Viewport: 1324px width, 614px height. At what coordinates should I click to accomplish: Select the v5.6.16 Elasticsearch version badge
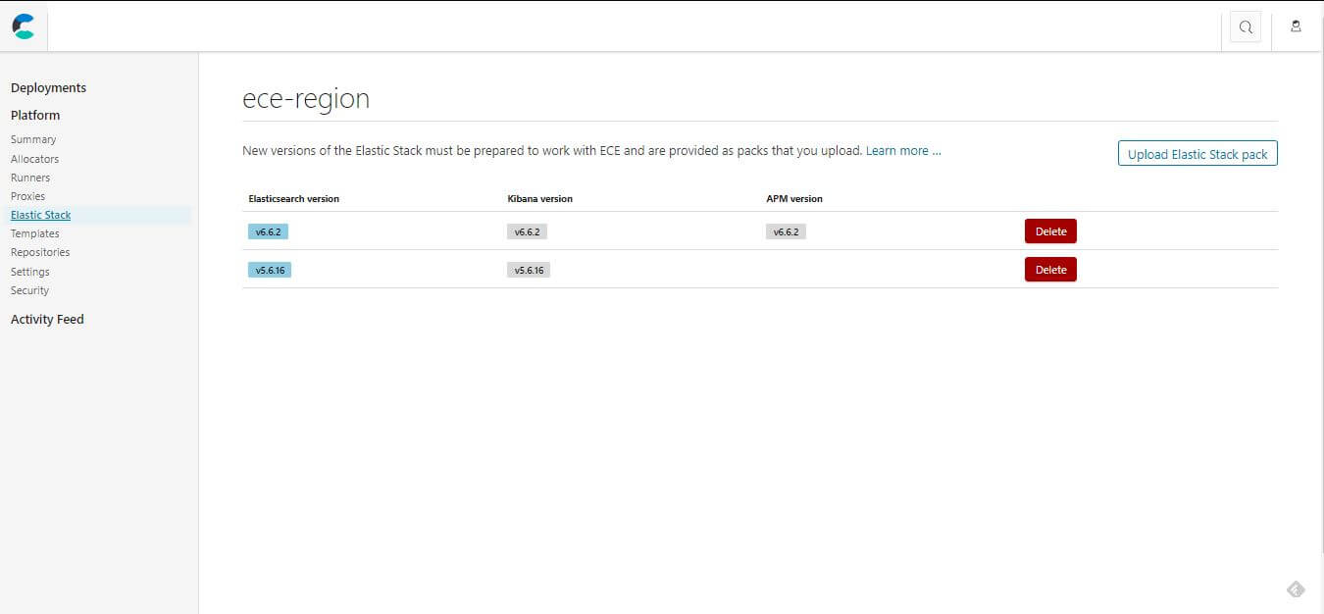pyautogui.click(x=269, y=269)
